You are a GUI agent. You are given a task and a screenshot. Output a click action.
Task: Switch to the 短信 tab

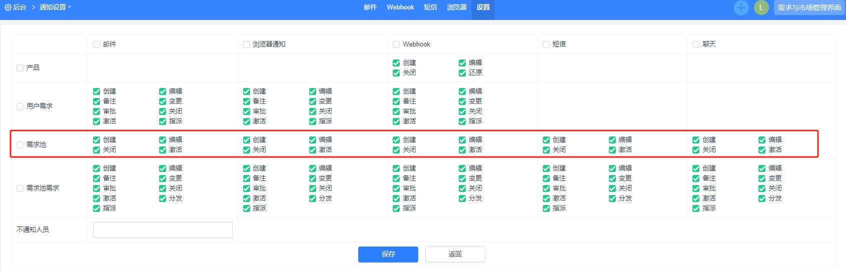[x=430, y=7]
